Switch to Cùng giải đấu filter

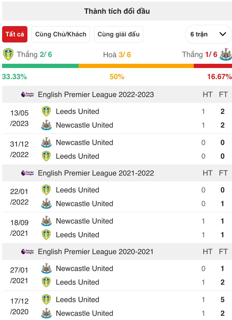(x=119, y=34)
